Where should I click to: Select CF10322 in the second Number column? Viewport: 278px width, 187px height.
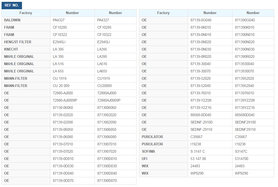104,35
